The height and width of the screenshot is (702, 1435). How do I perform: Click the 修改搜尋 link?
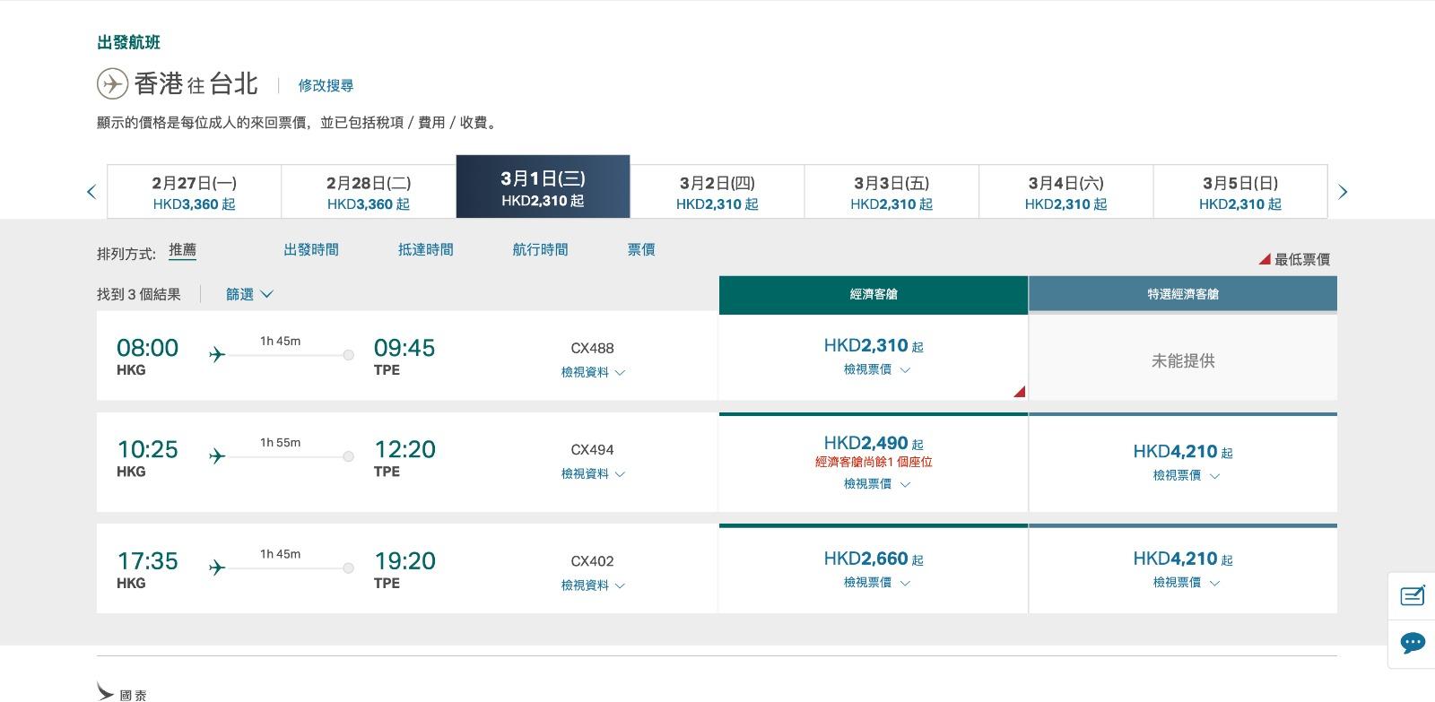tap(326, 86)
